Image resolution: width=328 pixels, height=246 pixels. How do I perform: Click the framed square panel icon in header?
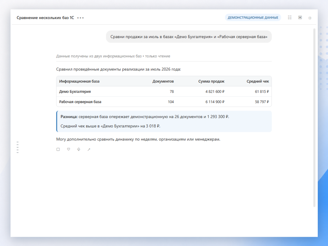(300, 17)
